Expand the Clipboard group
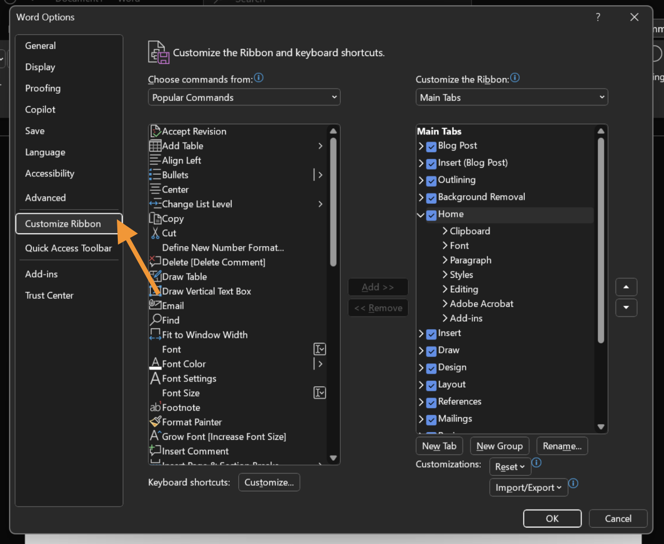This screenshot has width=664, height=544. (445, 231)
